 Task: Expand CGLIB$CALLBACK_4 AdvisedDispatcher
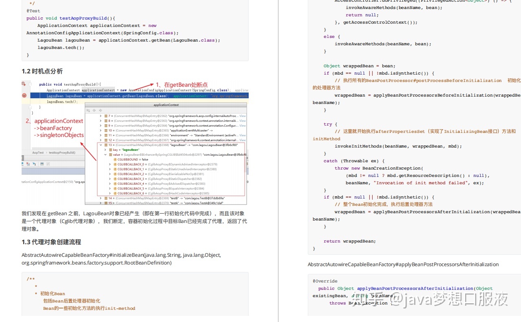coord(110,184)
